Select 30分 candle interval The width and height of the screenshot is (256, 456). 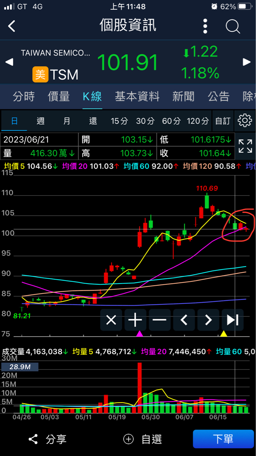tap(145, 121)
